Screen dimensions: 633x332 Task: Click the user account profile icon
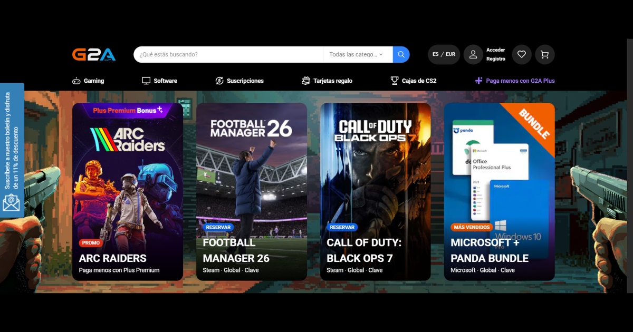[473, 54]
